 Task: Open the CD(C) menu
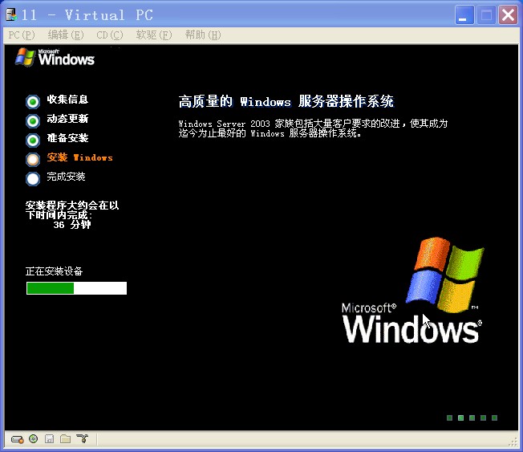(110, 35)
